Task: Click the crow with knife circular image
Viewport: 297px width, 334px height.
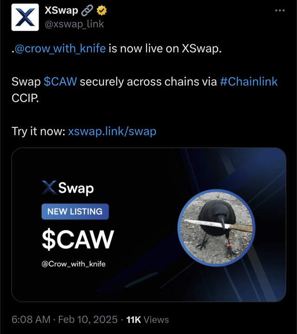Action: click(x=216, y=227)
